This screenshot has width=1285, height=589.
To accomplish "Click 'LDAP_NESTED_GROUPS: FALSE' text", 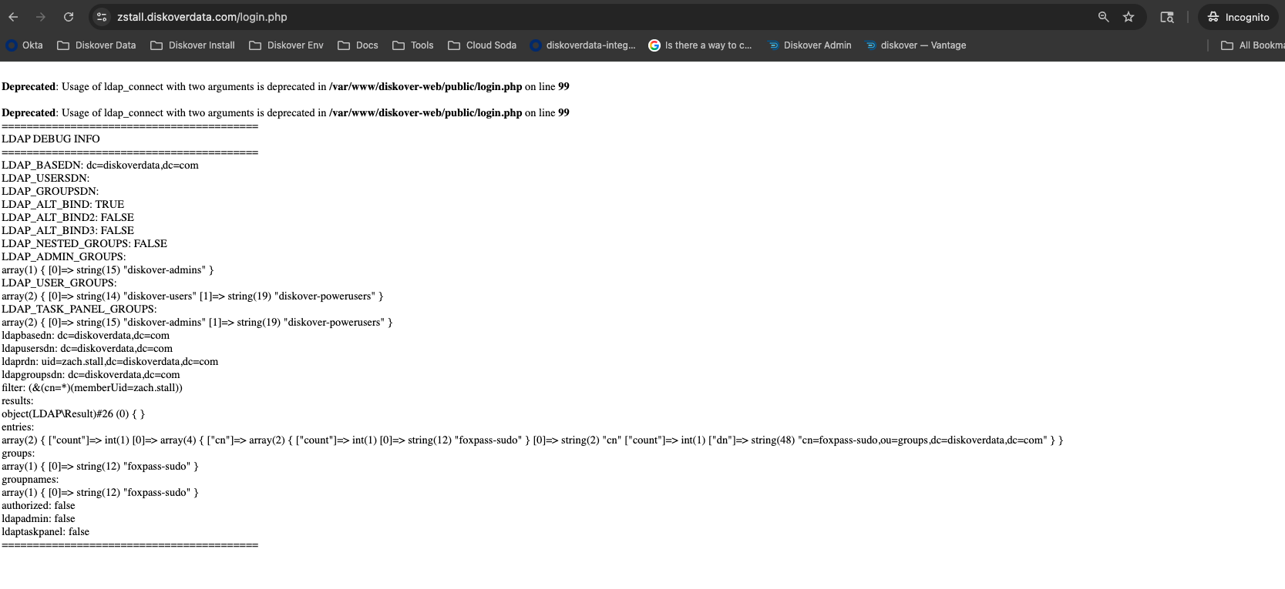I will click(x=84, y=243).
